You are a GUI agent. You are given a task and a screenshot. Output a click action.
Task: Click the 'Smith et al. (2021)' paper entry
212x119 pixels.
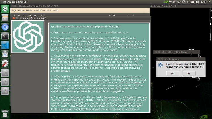pyautogui.click(x=99, y=44)
